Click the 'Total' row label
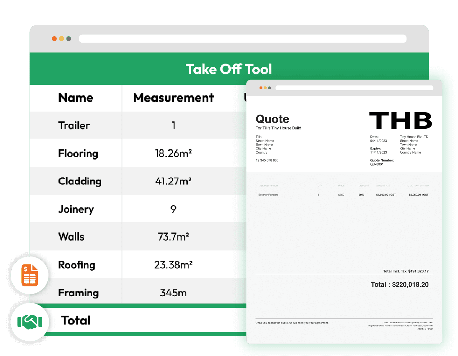Screen dimensions: 458x356 click(76, 320)
